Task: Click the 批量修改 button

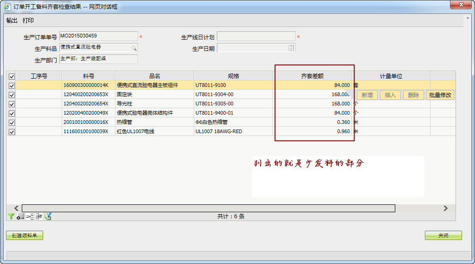Action: point(440,95)
